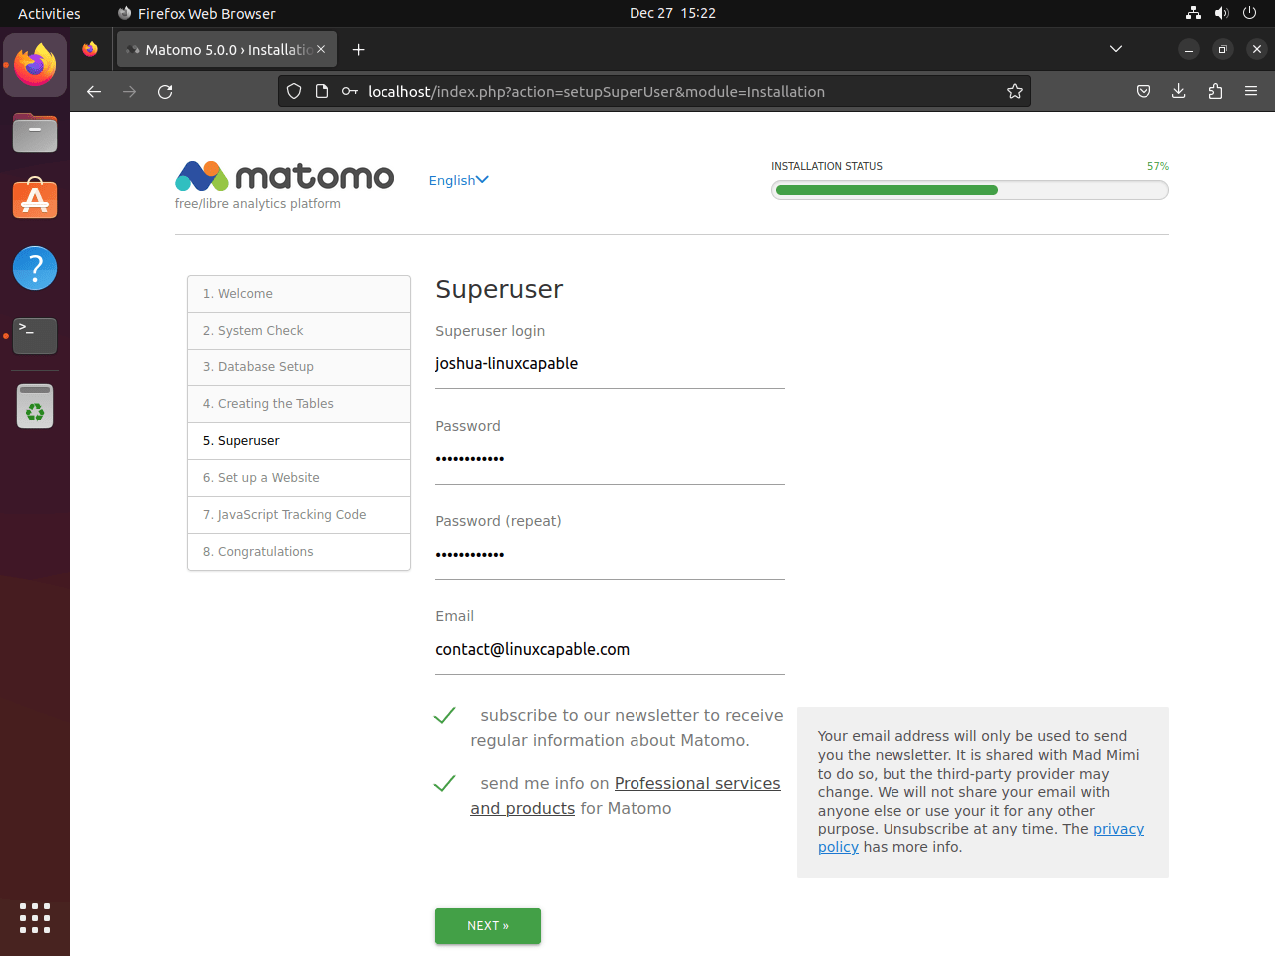Click the Firefox View pinned icon
Image resolution: width=1275 pixels, height=956 pixels.
pyautogui.click(x=91, y=49)
